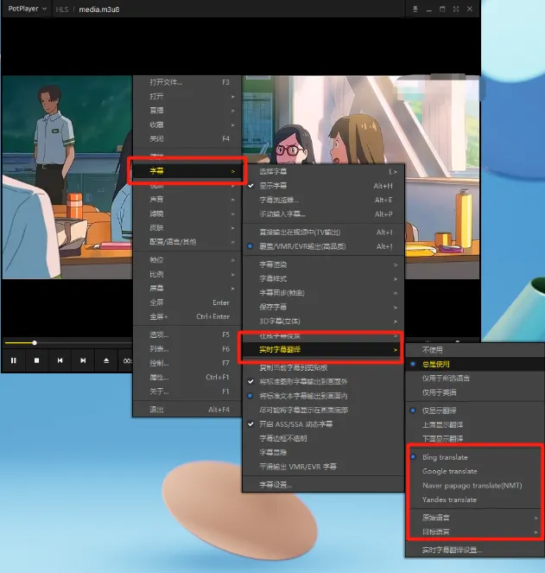Click the pin-on-top icon in title bar
Screen dimensions: 545x573
coord(416,10)
